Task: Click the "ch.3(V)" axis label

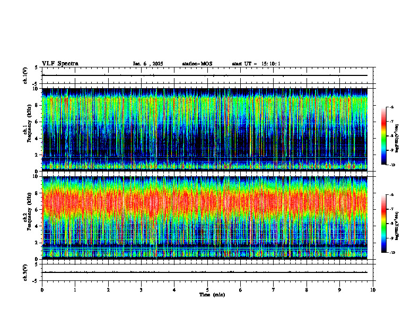Action: [x=25, y=272]
